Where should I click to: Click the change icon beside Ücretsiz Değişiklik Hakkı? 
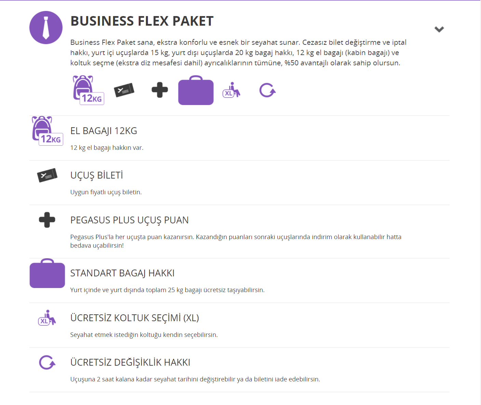(47, 363)
